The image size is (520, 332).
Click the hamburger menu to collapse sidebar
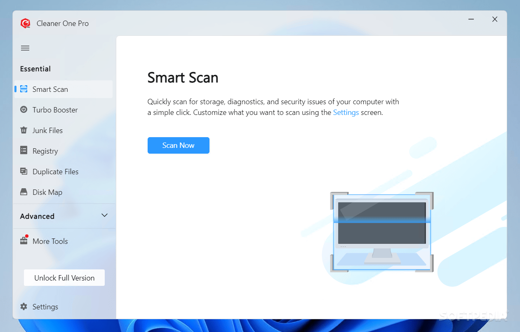[25, 48]
